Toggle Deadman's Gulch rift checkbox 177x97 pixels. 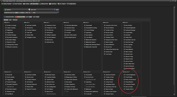click(45, 25)
